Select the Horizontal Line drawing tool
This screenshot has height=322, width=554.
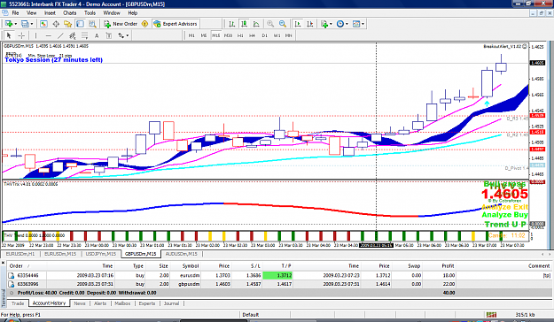tap(49, 35)
